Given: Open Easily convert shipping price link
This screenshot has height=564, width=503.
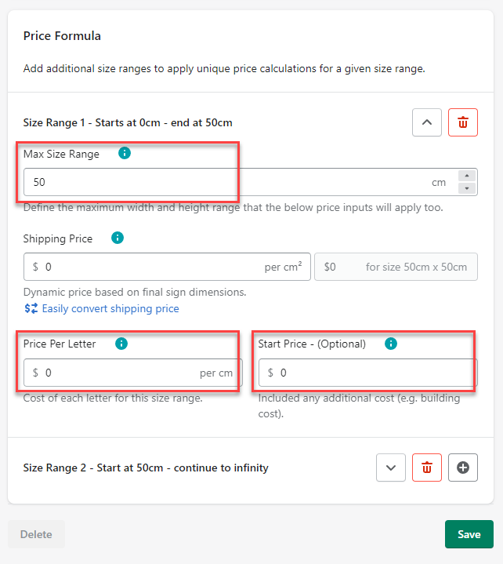Looking at the screenshot, I should [110, 308].
